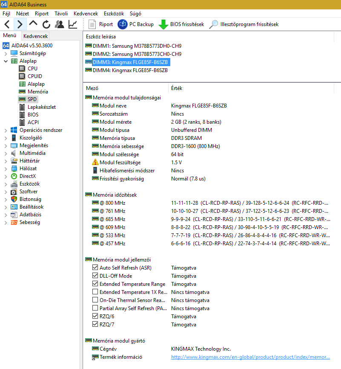Click the AIDA64 v5.50.3600 root icon
Viewport: 341px width, 369px height.
6,46
